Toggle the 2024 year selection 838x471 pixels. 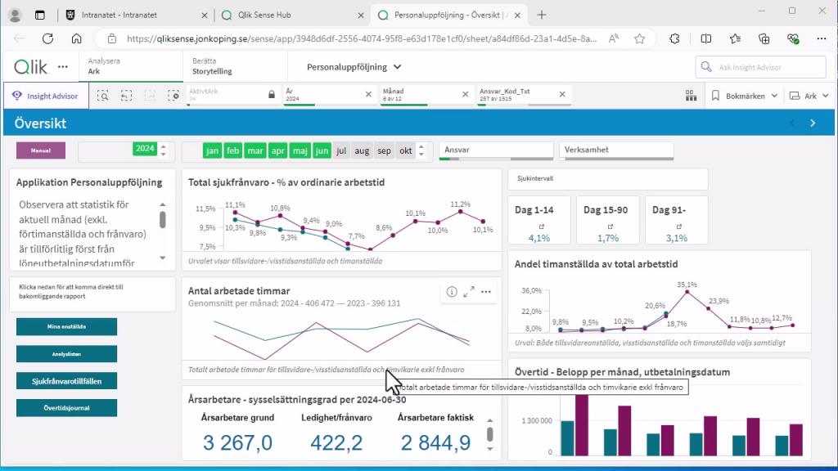pos(145,149)
